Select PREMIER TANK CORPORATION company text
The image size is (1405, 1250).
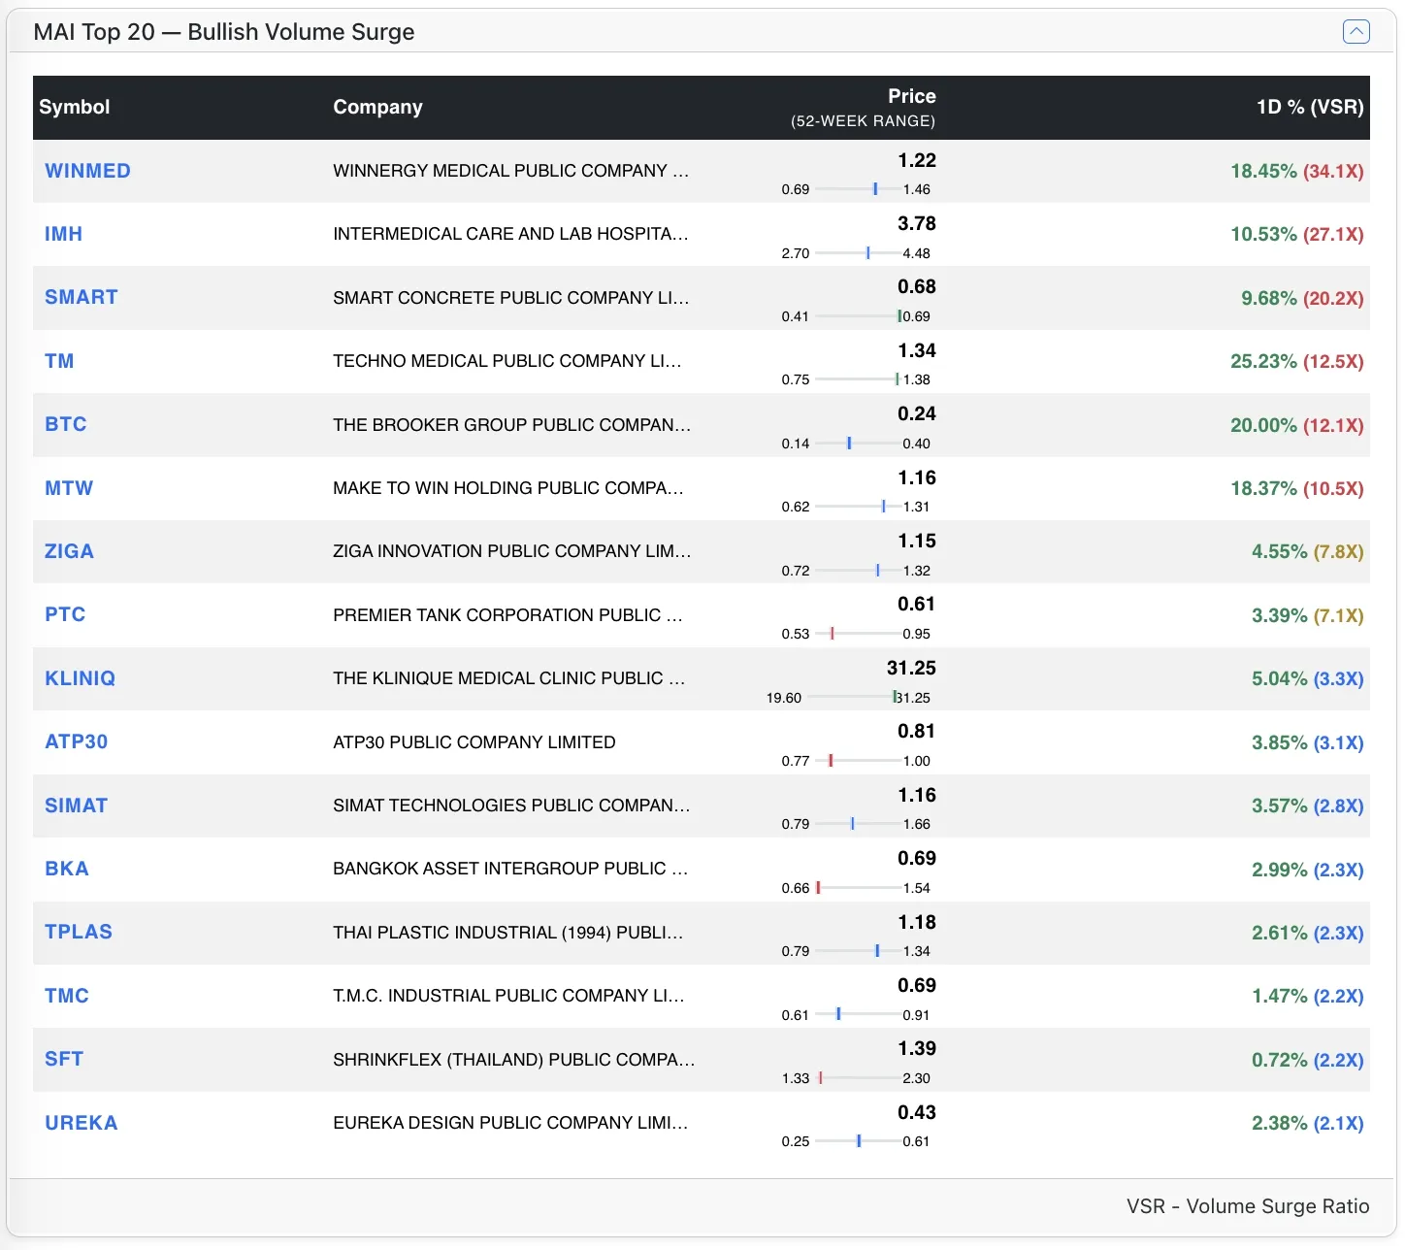pyautogui.click(x=507, y=615)
